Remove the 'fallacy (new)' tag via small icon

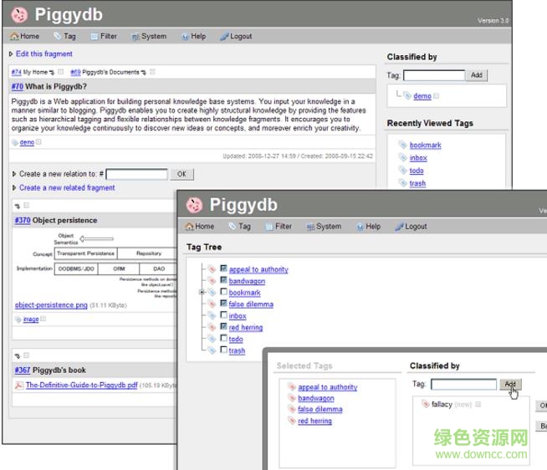click(478, 404)
